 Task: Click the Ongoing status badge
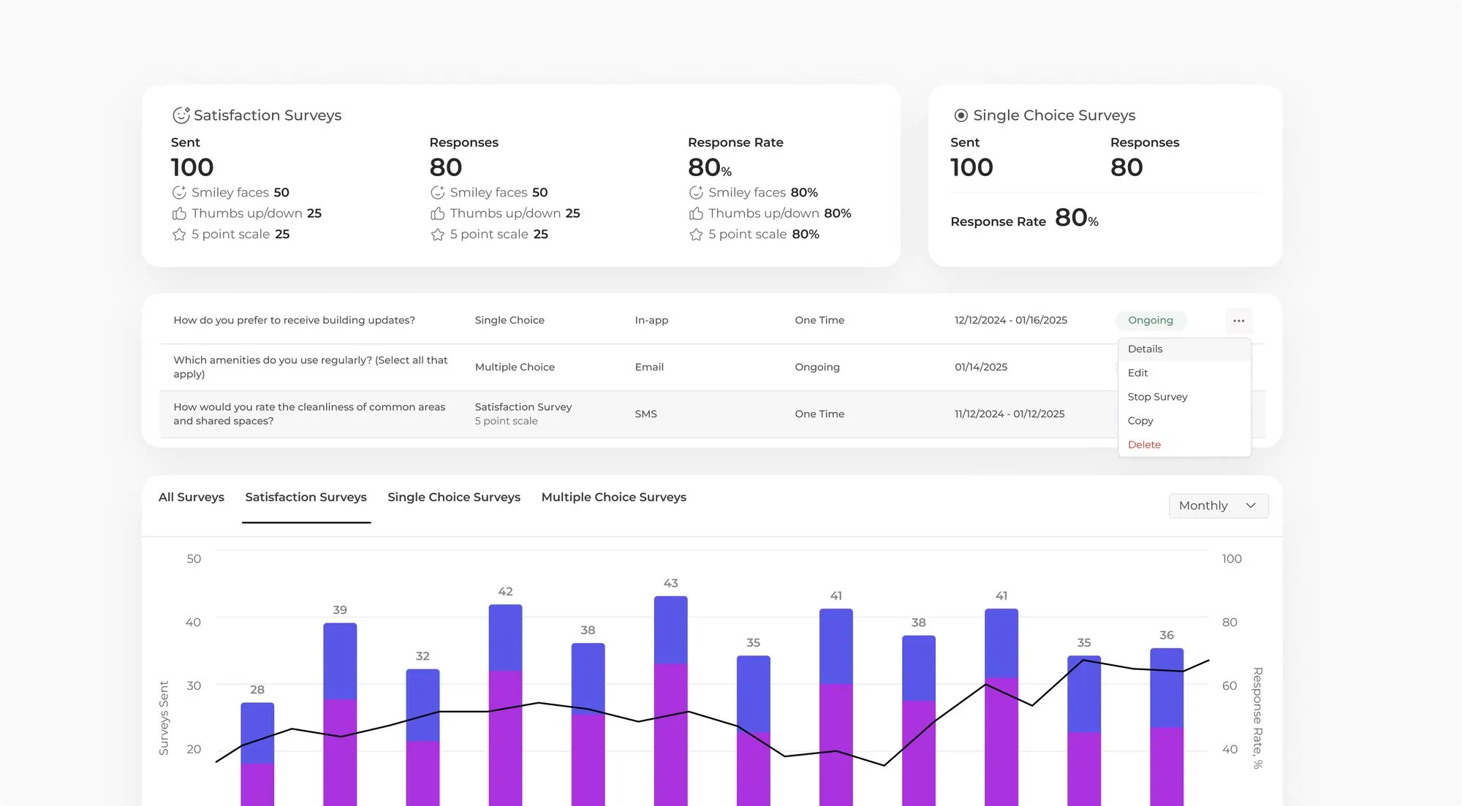tap(1151, 320)
